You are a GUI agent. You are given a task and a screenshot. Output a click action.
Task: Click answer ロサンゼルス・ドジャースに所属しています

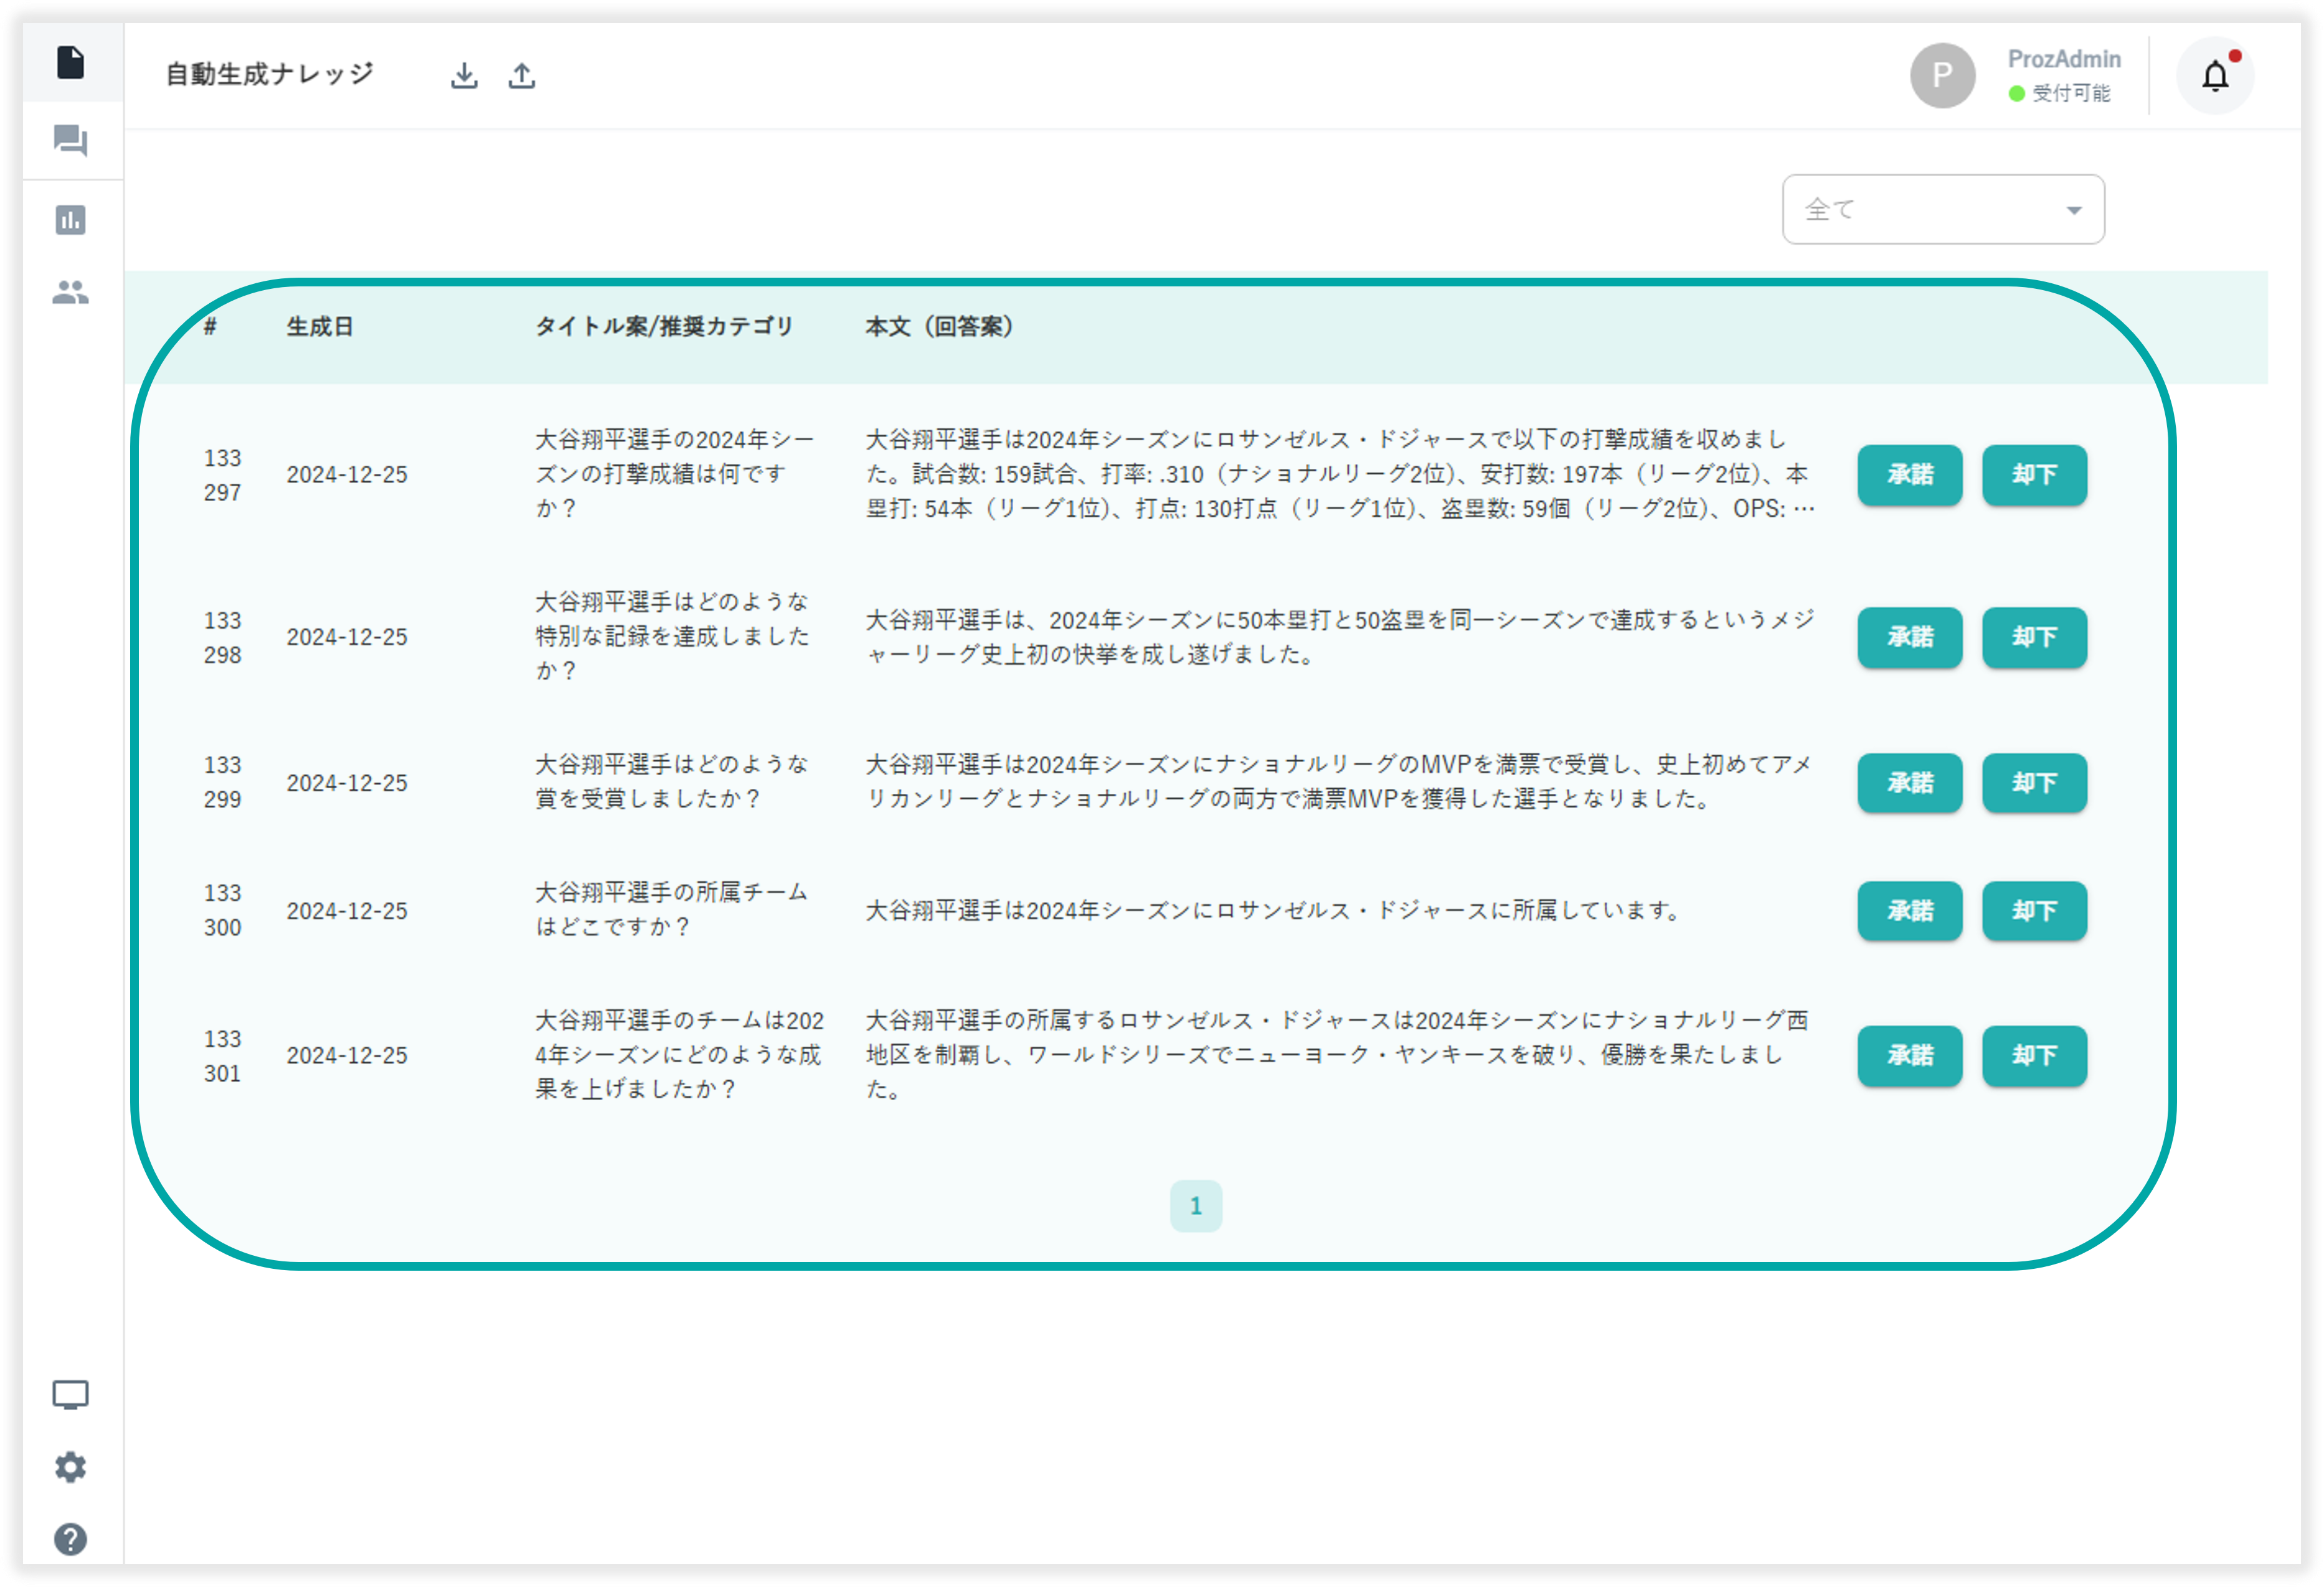[x=1275, y=911]
